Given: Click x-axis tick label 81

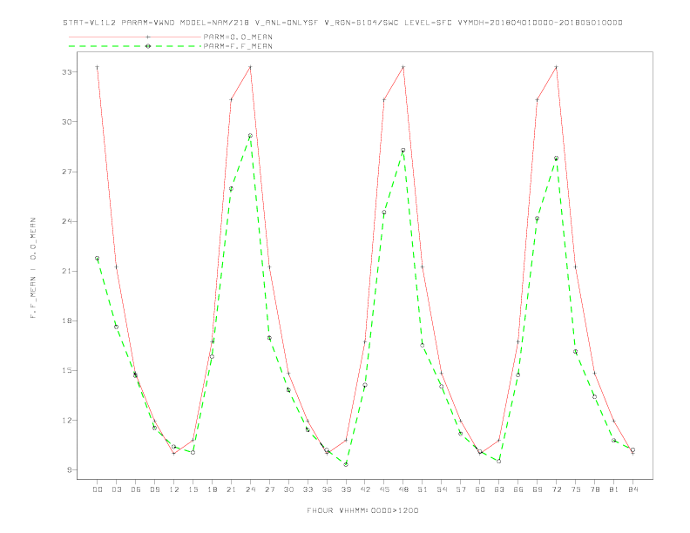Looking at the screenshot, I should (x=614, y=489).
